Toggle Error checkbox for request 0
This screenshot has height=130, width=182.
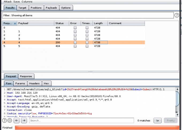pos(75,28)
